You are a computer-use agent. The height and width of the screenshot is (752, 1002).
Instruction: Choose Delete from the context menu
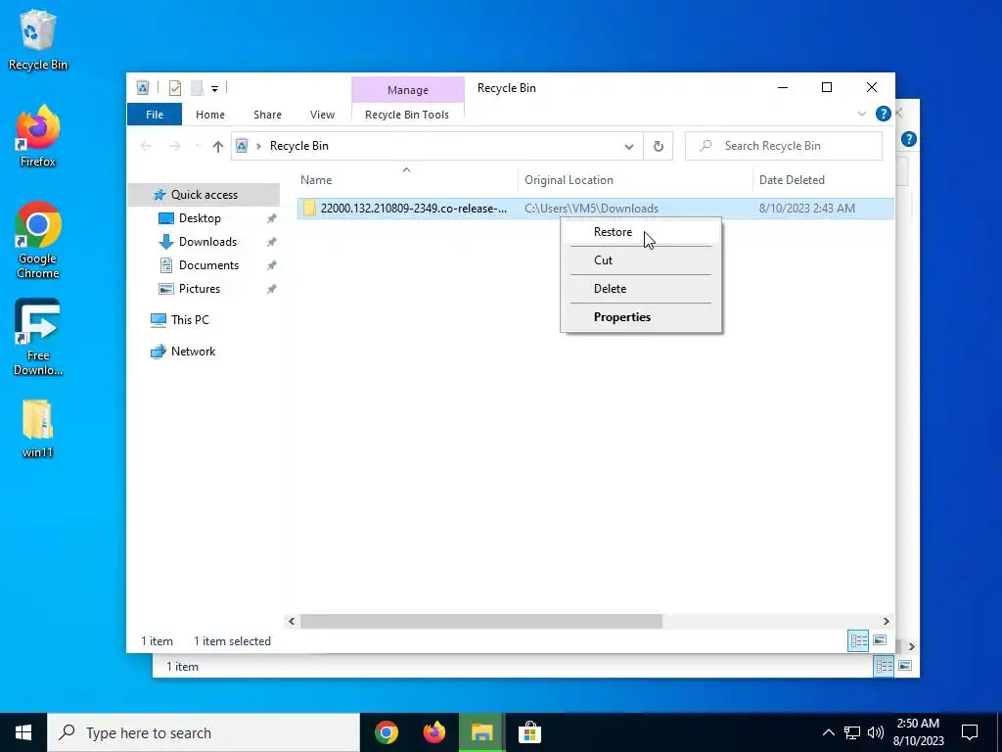pyautogui.click(x=641, y=289)
